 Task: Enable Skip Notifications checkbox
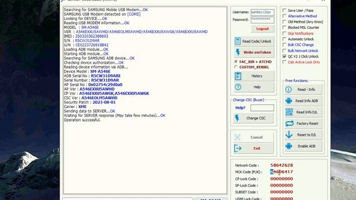284,33
